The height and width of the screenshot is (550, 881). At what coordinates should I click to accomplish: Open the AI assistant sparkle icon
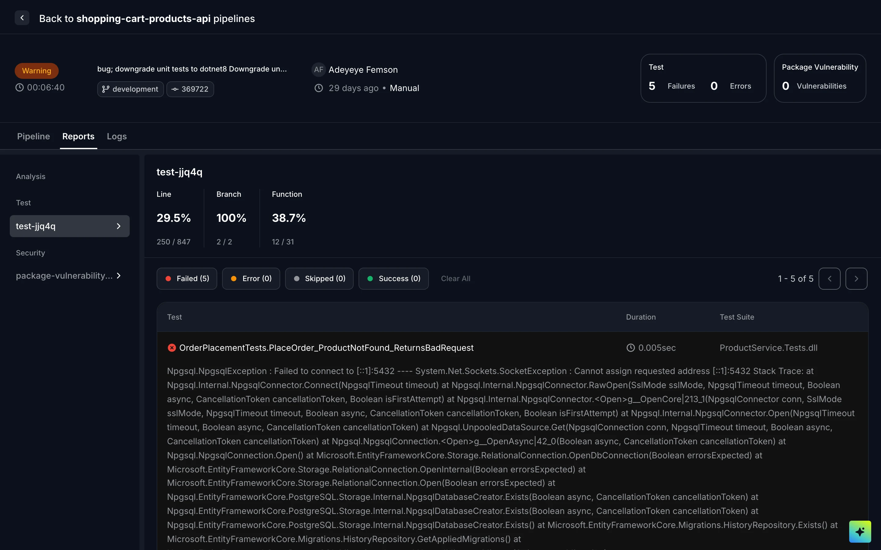(860, 531)
